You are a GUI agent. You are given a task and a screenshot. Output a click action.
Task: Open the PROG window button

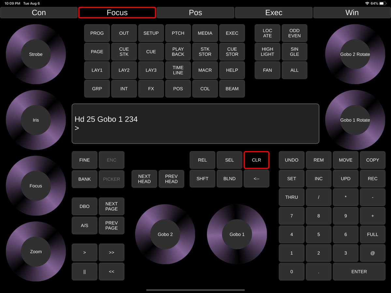97,33
